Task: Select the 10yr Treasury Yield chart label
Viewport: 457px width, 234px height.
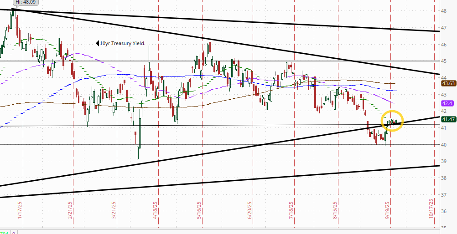Action: pyautogui.click(x=122, y=43)
